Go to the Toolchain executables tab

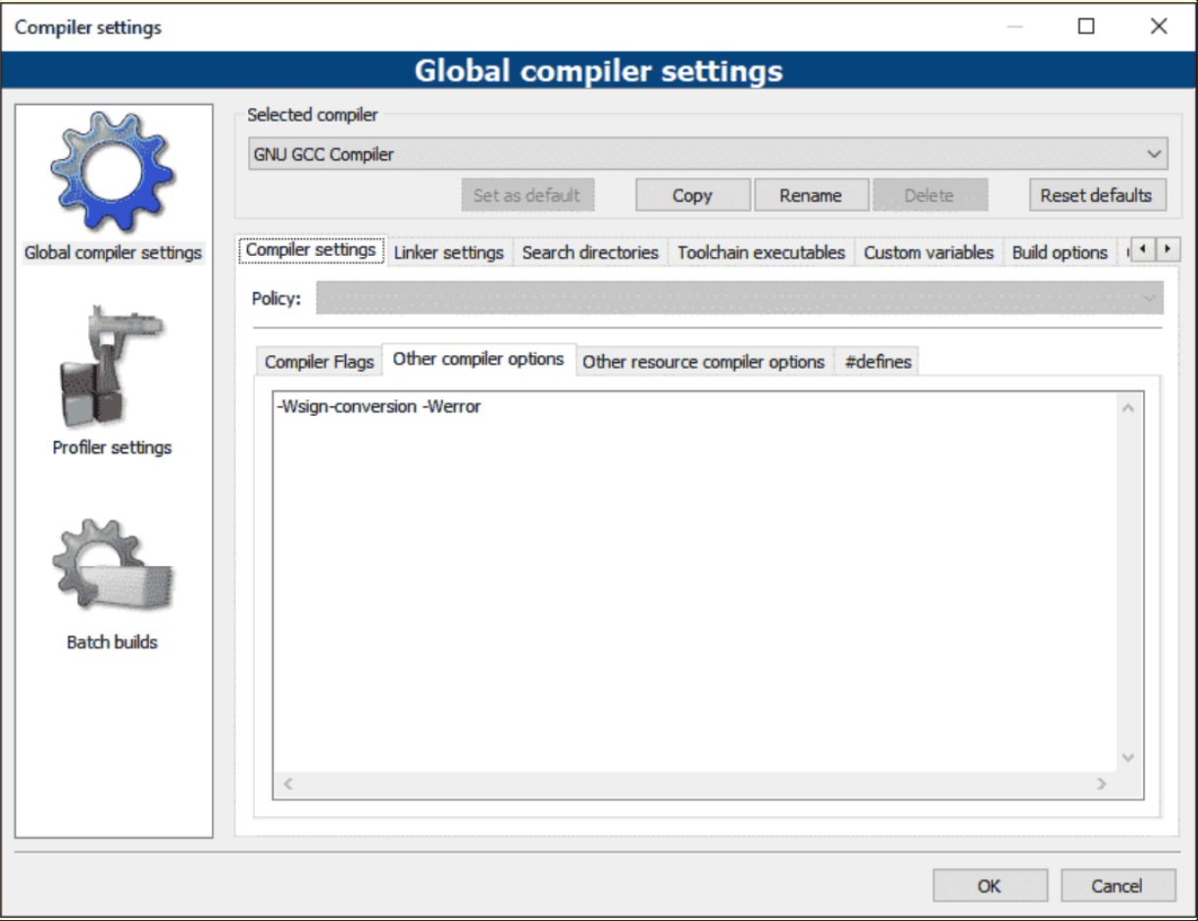click(x=761, y=252)
